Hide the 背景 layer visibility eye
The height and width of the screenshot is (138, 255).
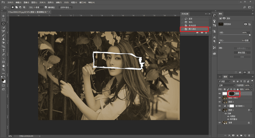pos(220,123)
